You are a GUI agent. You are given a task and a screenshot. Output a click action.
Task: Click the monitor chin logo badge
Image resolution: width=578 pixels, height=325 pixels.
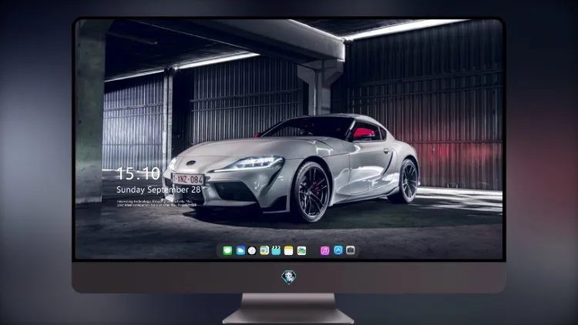[289, 277]
